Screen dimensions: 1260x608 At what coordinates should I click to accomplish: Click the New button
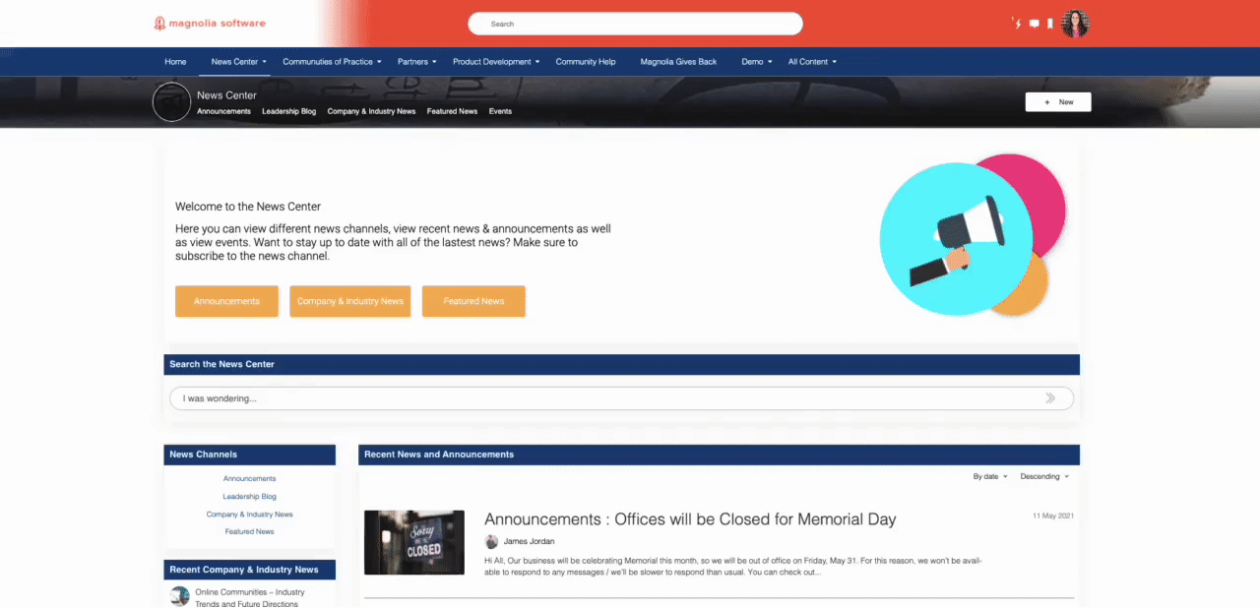[x=1058, y=102]
